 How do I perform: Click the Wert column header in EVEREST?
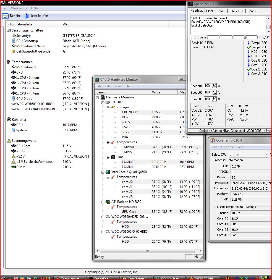point(114,24)
